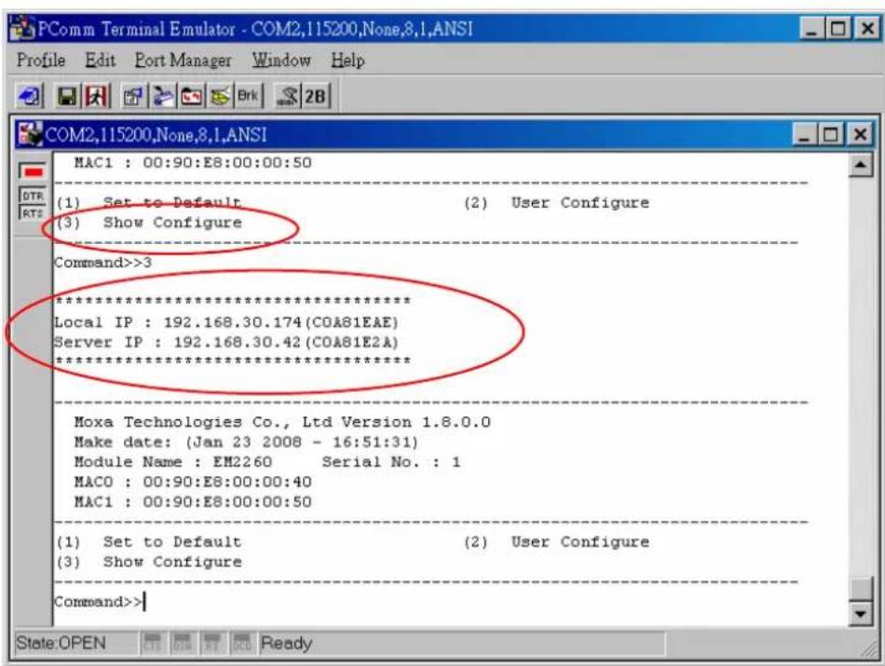885x666 pixels.
Task: Maximize the COM2 child window
Action: point(831,134)
